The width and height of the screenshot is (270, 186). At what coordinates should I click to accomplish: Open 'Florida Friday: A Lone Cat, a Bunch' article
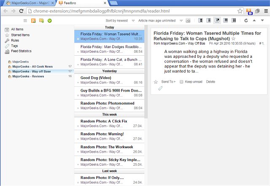tap(109, 62)
